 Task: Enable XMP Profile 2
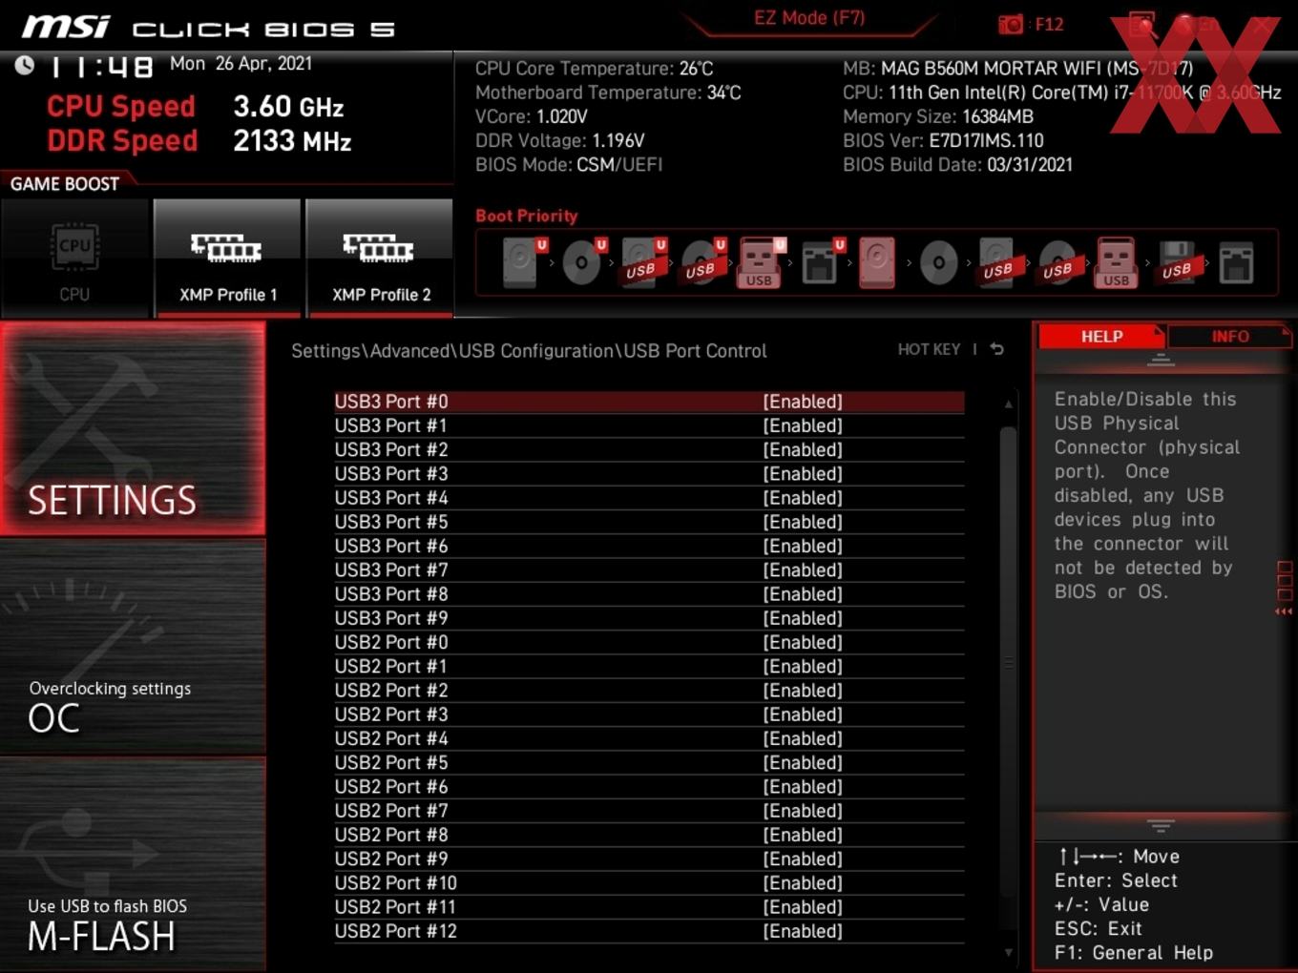(x=380, y=259)
